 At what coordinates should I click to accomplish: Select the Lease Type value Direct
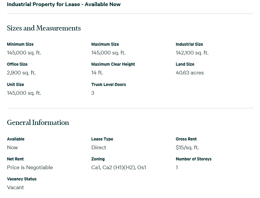[x=99, y=148]
